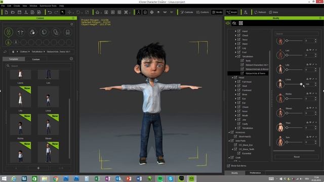Click the second circular Content category icon
Screen dimensions: 324x182
(20, 32)
